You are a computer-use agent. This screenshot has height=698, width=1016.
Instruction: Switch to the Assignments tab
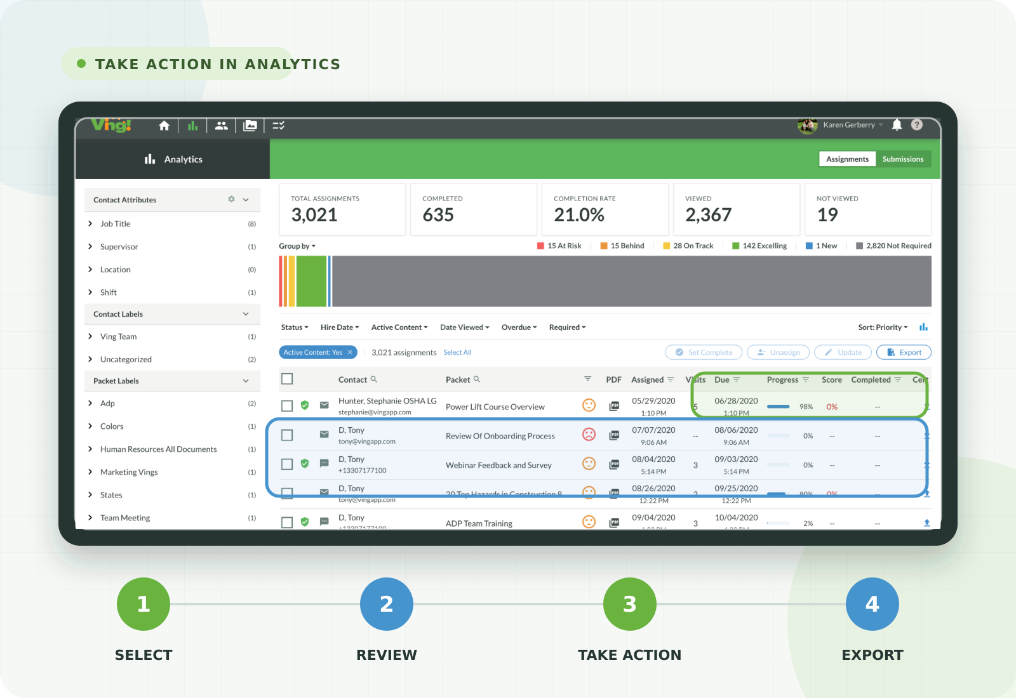tap(847, 159)
